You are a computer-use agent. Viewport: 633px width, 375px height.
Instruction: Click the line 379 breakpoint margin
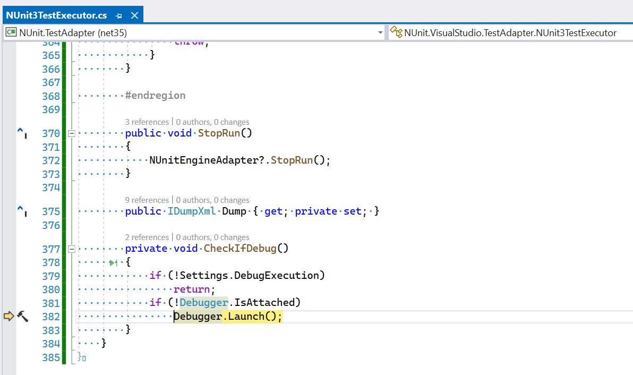pos(8,276)
